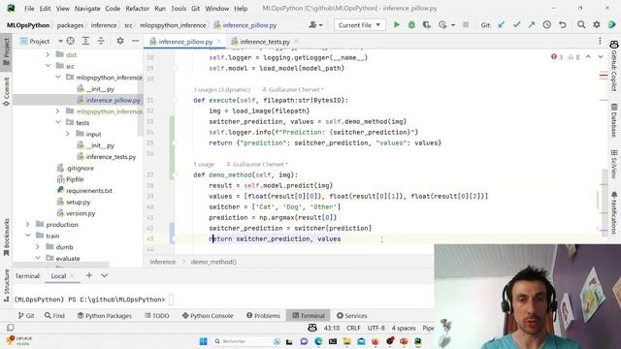
Task: Commit changes with the checkmark icon
Action: click(x=516, y=25)
